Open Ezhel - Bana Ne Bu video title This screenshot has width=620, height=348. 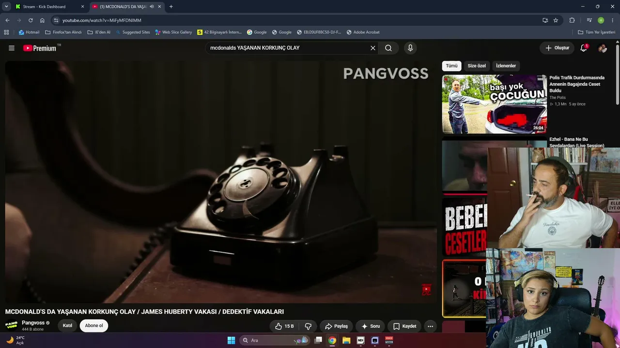click(x=576, y=142)
